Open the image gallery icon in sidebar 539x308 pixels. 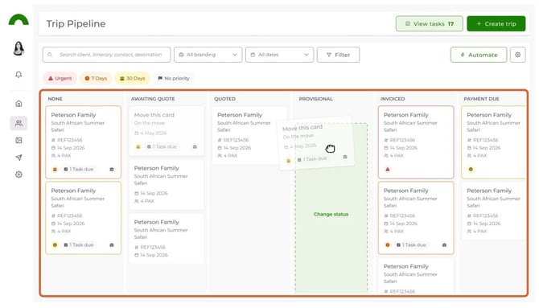pos(19,140)
